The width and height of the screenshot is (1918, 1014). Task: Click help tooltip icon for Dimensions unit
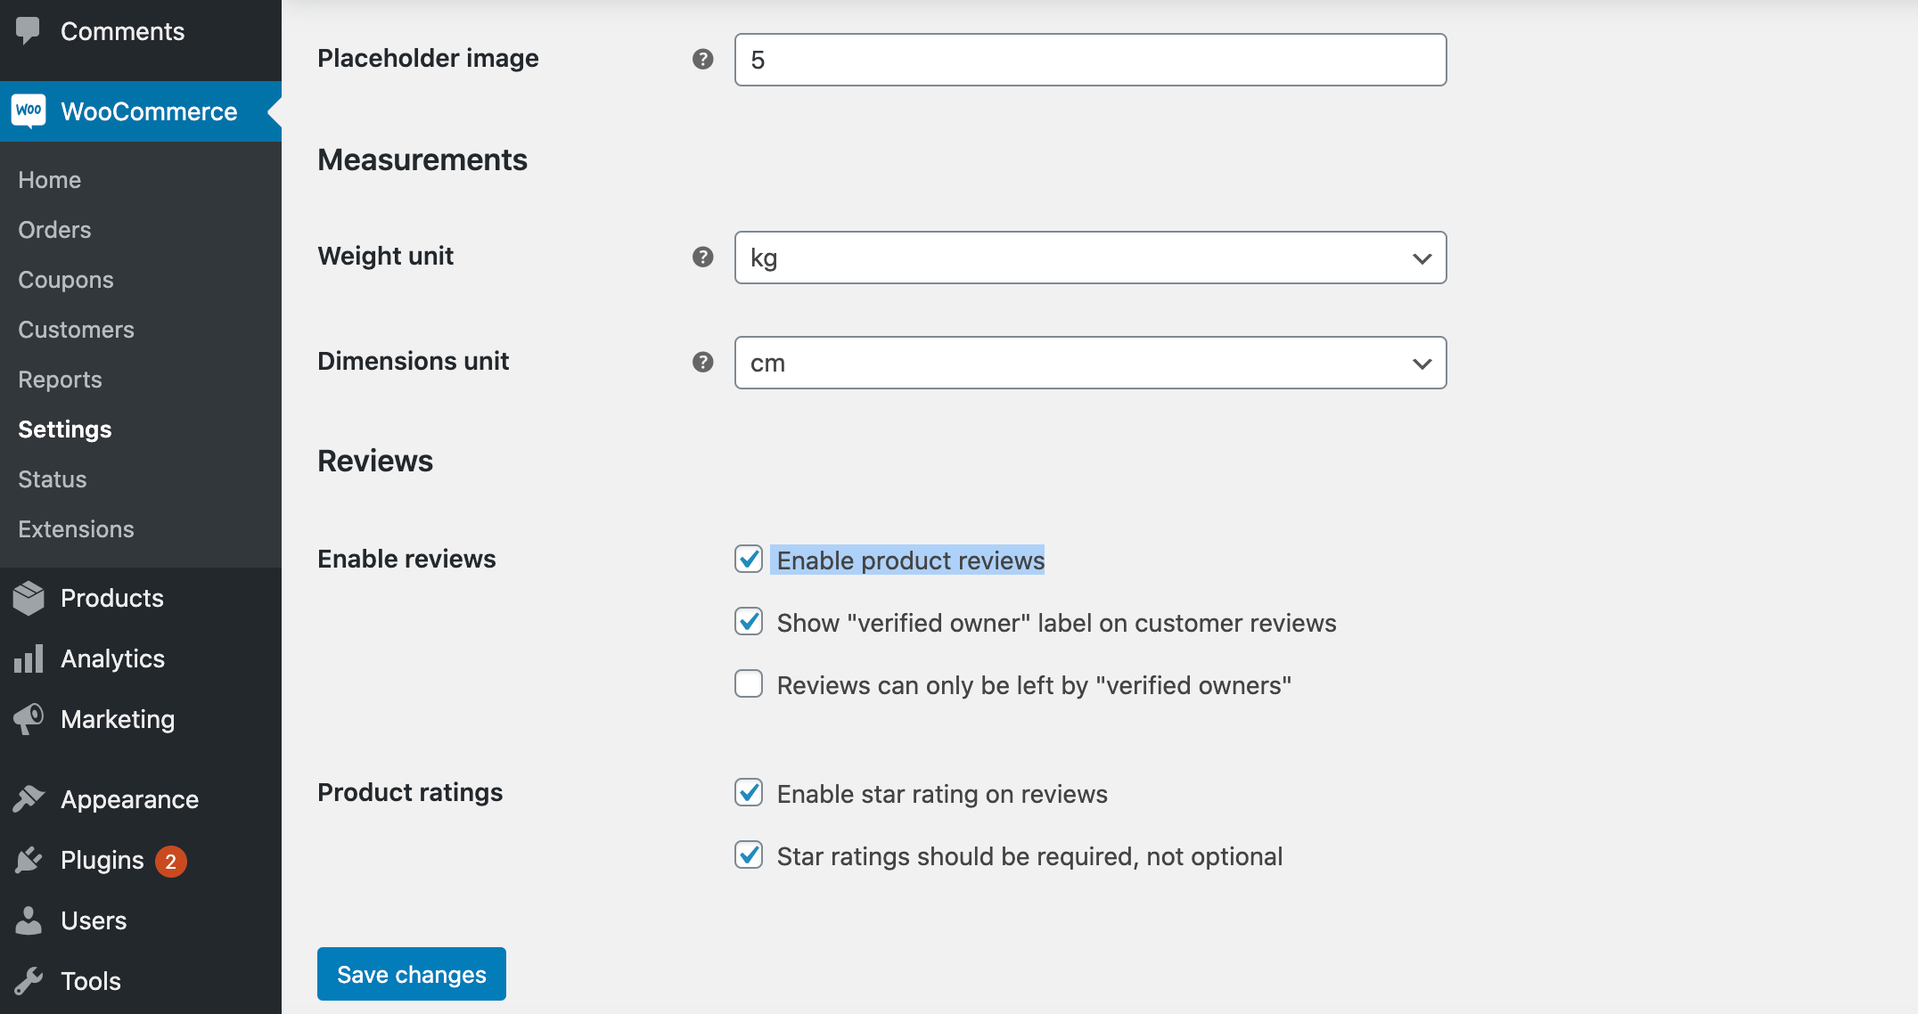click(x=703, y=362)
